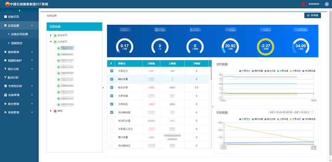Check the 累计排量 checkbox
Image resolution: width=332 pixels, height=162 pixels.
111,137
